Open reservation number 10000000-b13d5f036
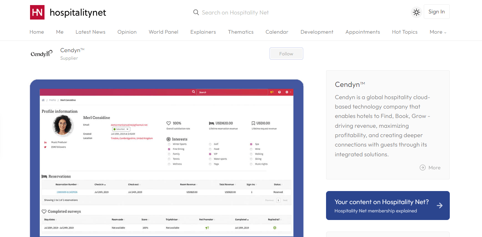Screen dimensions: 482x237 click(67, 192)
